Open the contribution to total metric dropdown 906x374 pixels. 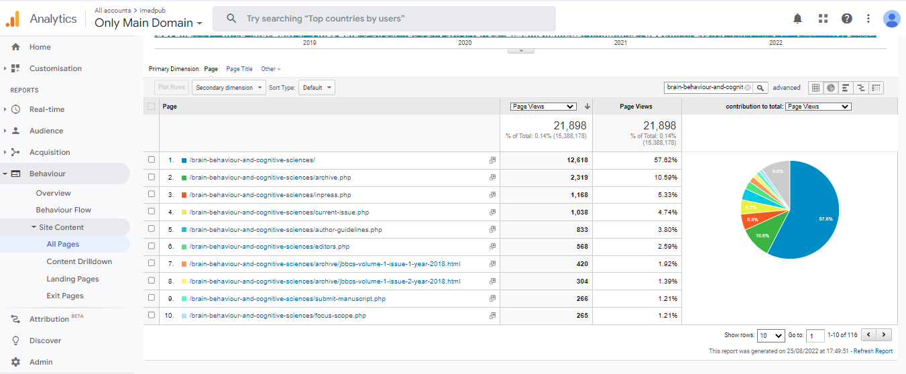(x=817, y=106)
